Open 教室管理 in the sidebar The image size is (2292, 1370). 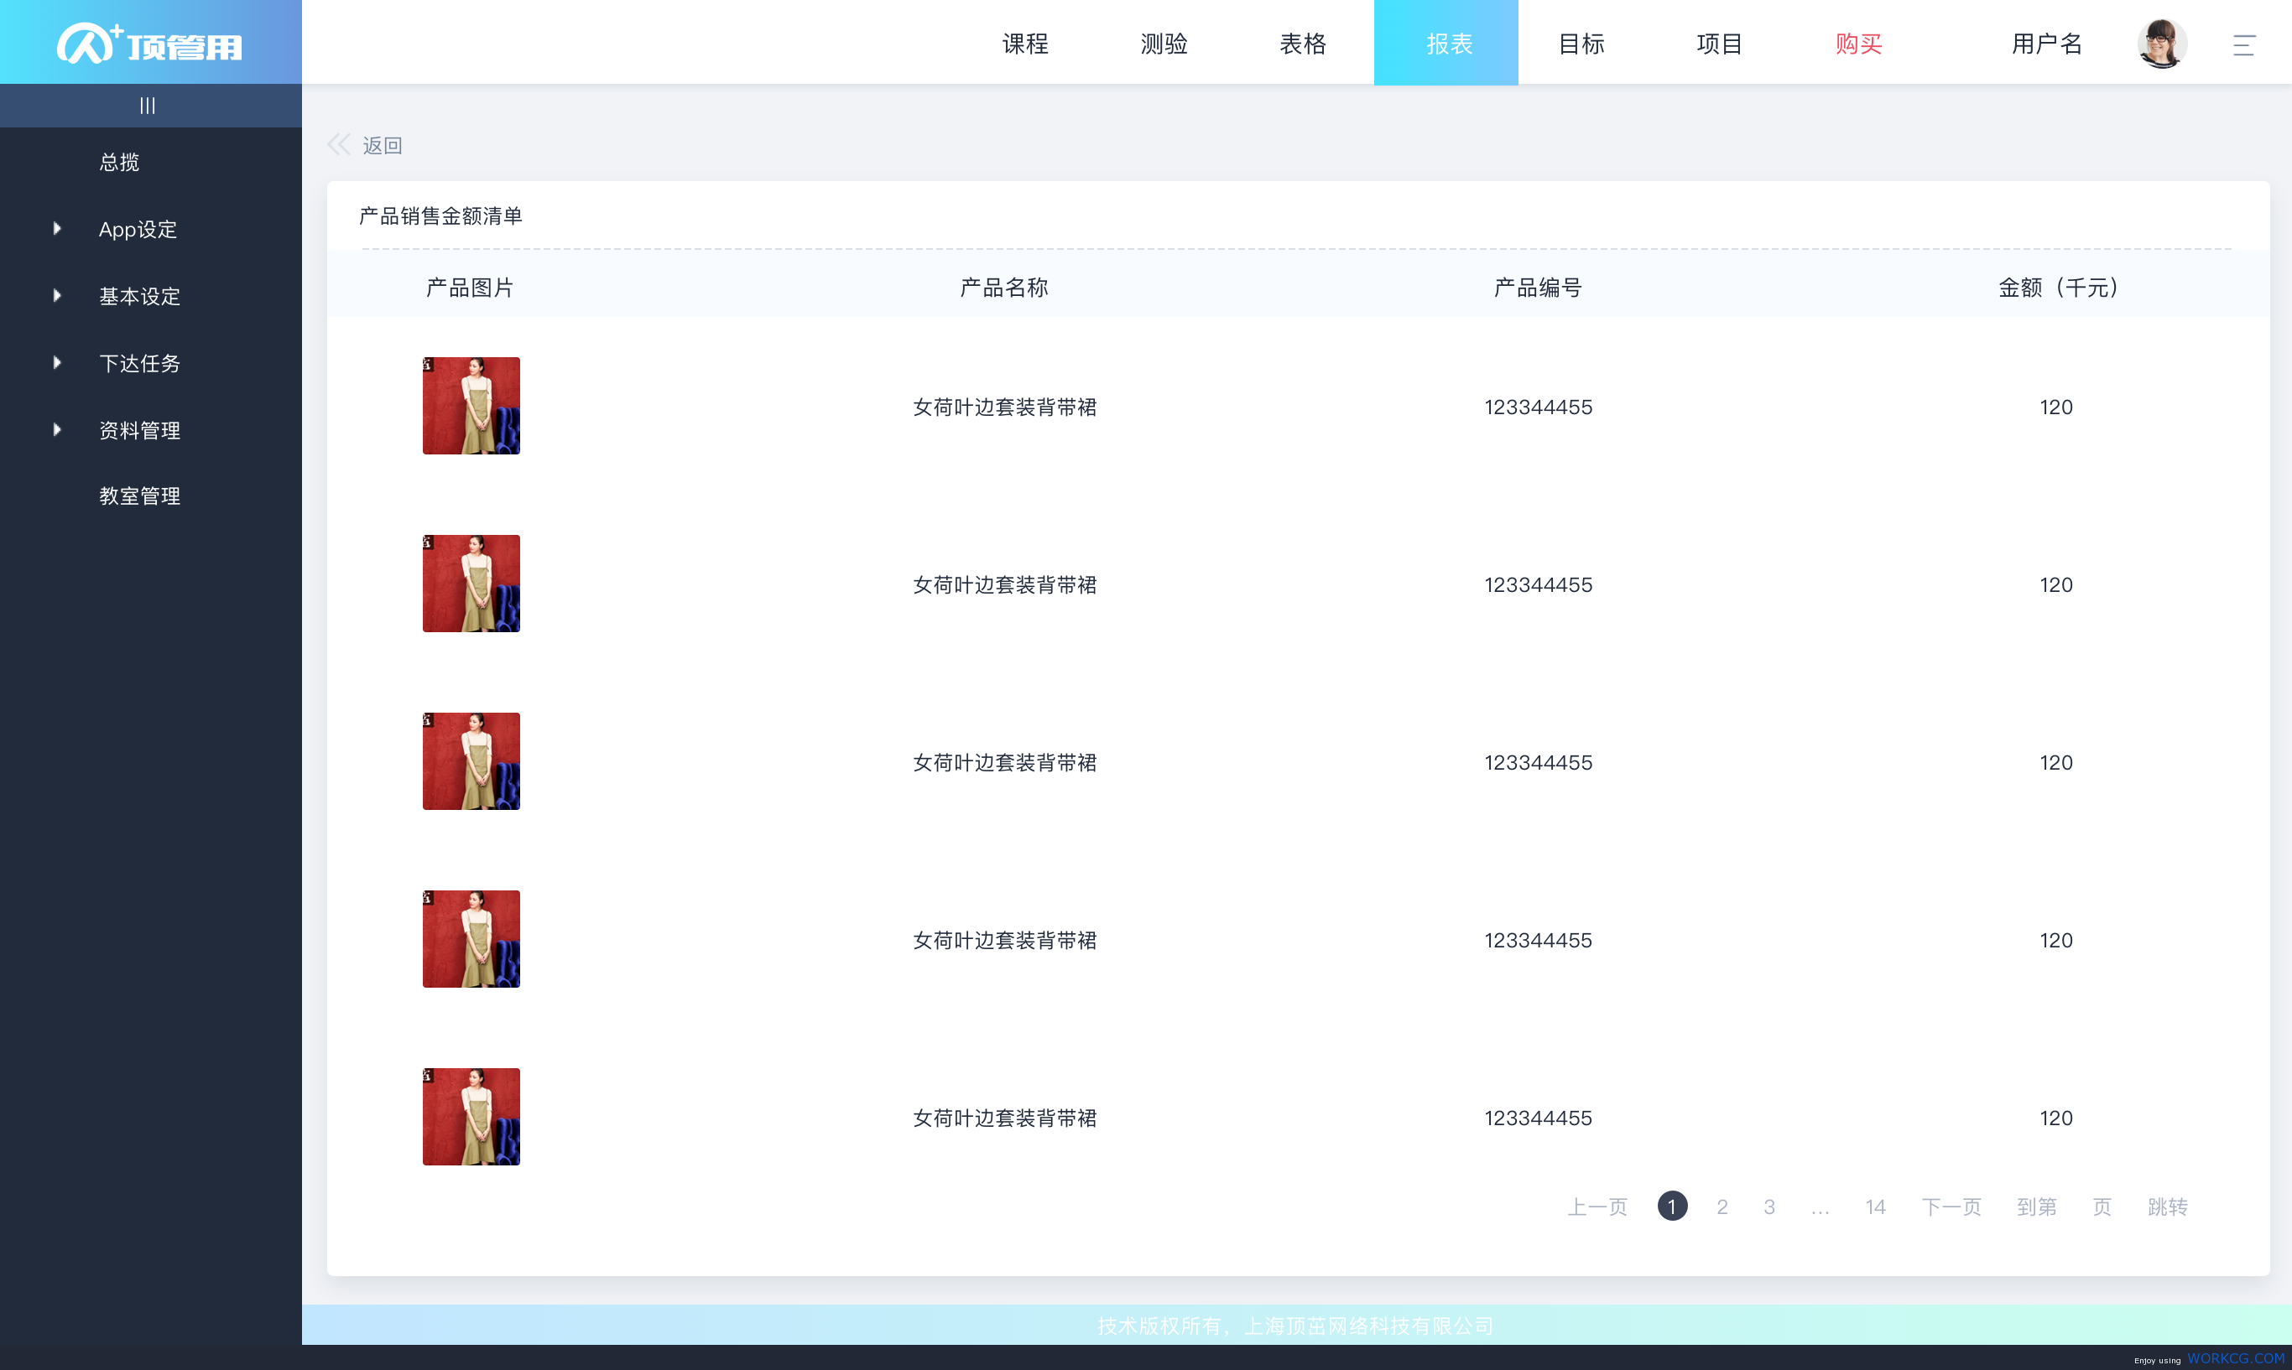[x=139, y=496]
